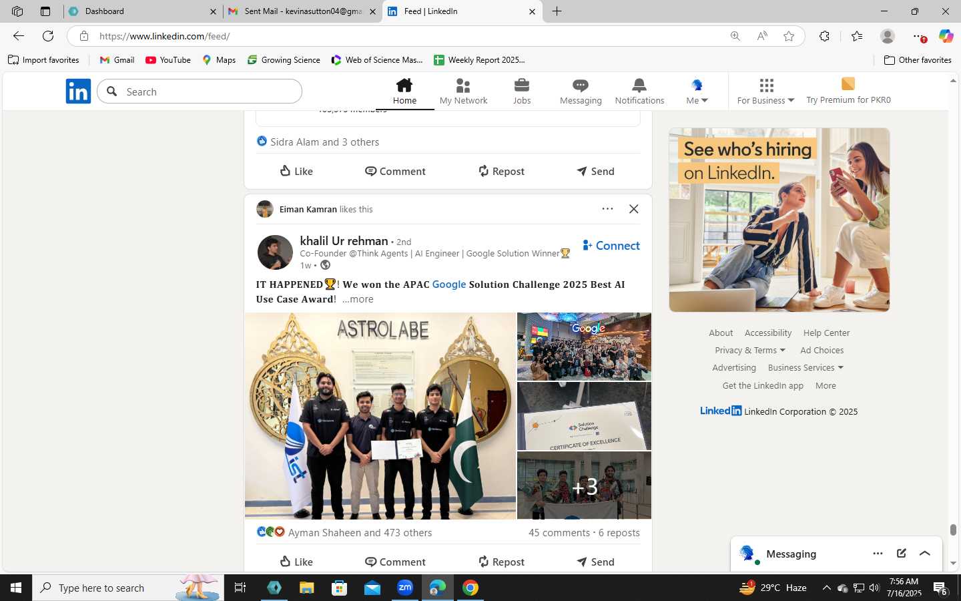Image resolution: width=961 pixels, height=601 pixels.
Task: Open the Google group photo thumbnail
Action: pos(584,347)
